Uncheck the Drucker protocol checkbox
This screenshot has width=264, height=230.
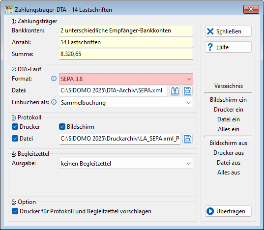pyautogui.click(x=15, y=127)
